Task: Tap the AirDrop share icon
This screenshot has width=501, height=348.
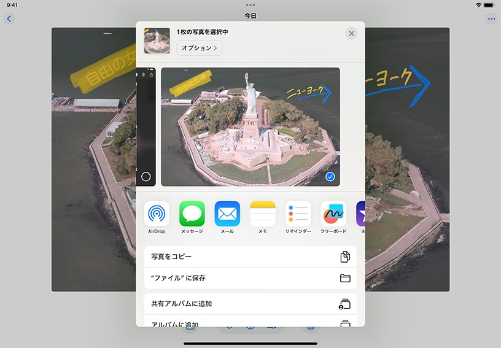Action: click(157, 214)
